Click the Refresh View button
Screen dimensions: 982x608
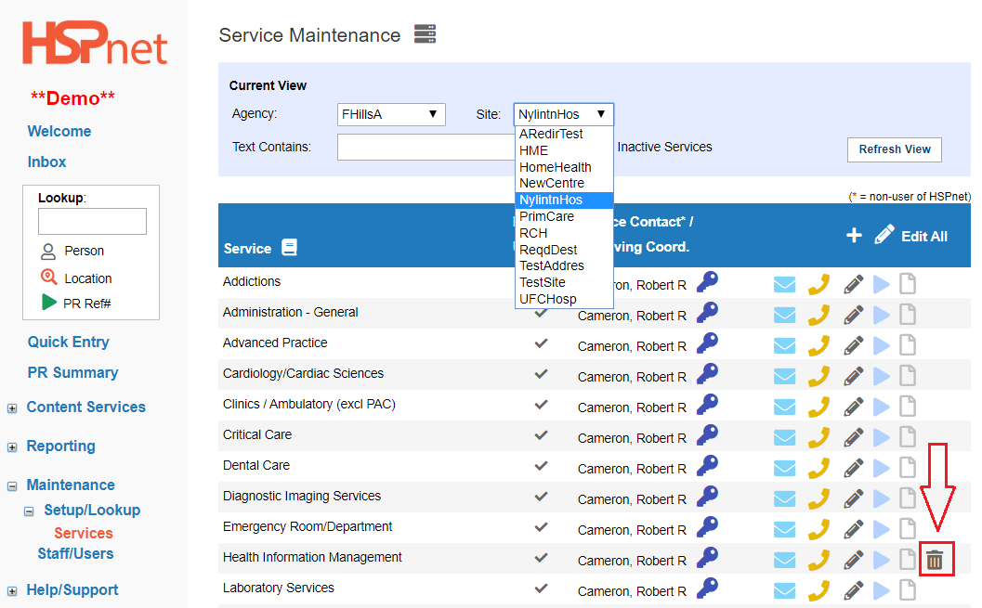tap(895, 149)
